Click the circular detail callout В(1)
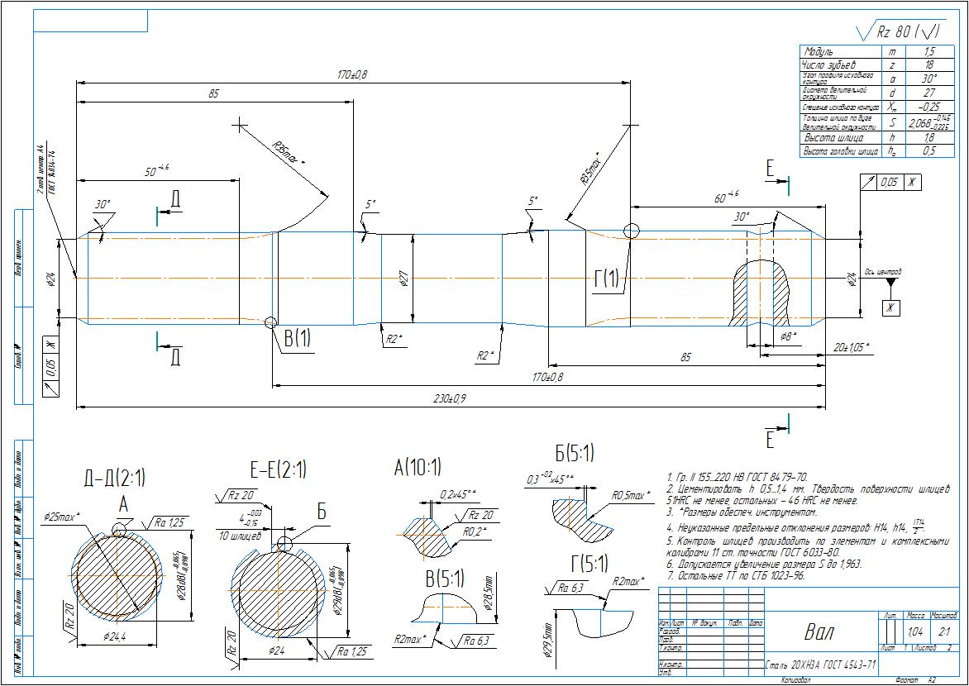This screenshot has height=686, width=969. [x=270, y=322]
